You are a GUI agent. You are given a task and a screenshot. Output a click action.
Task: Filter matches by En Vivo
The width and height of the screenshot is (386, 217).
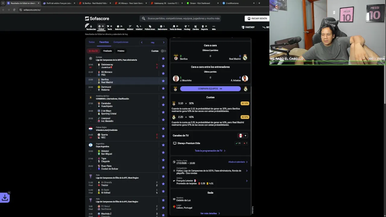(93, 51)
